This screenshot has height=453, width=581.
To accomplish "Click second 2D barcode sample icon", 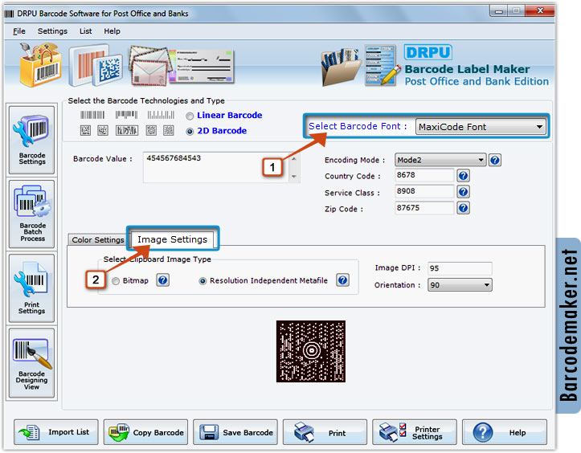I will tap(103, 130).
